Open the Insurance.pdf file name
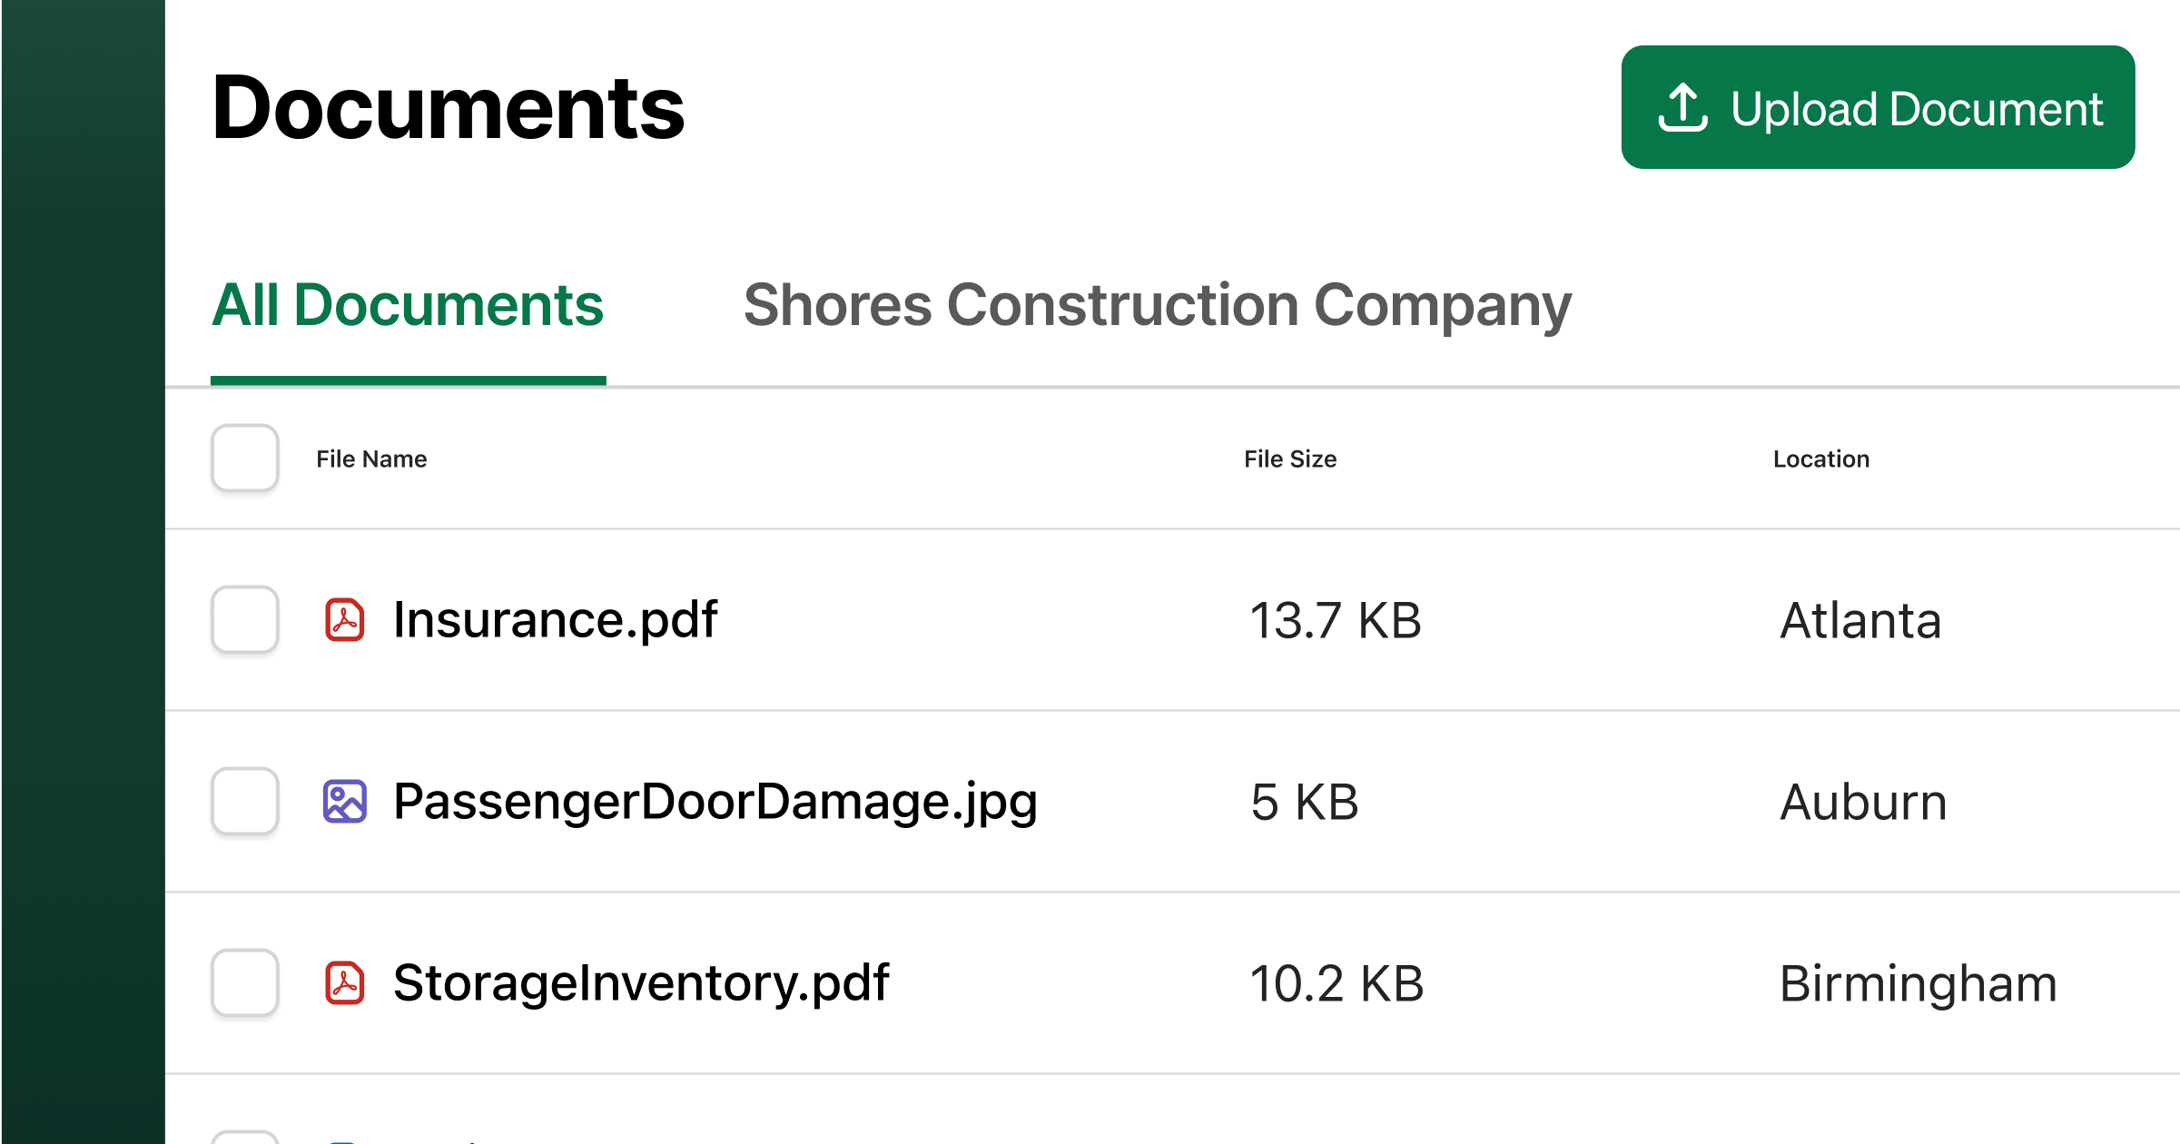The image size is (2180, 1144). [555, 620]
